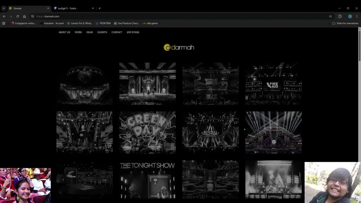Open site information icon in address bar
This screenshot has width=361, height=203.
pos(32,16)
